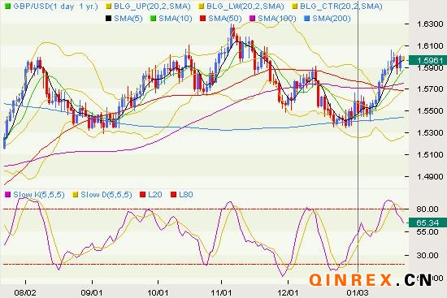Select the SMA(200) legend label

click(x=332, y=19)
